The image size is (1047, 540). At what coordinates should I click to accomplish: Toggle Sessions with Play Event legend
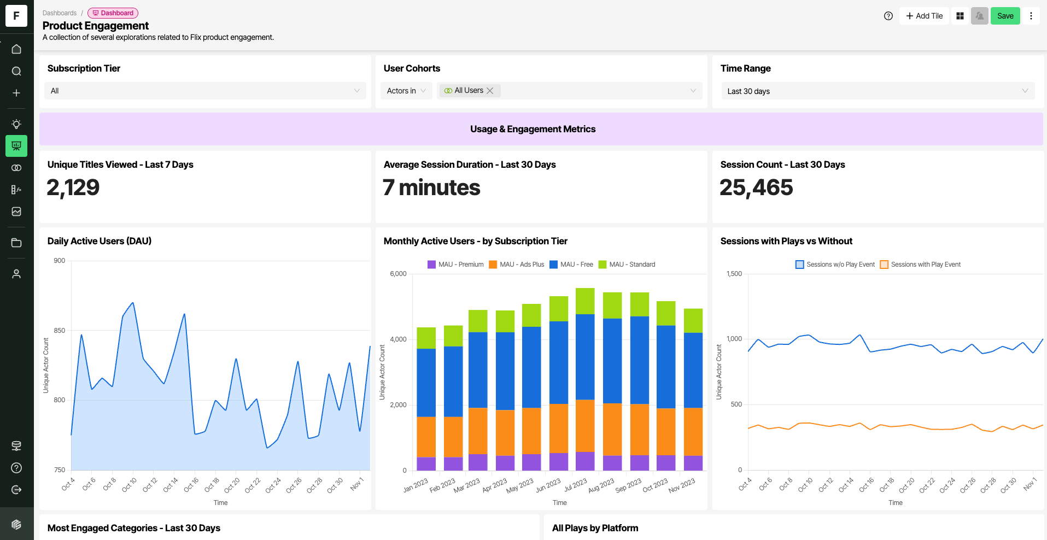tap(920, 265)
